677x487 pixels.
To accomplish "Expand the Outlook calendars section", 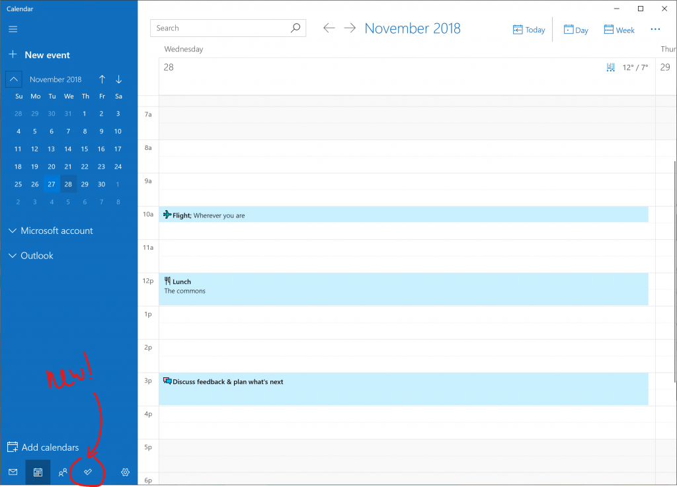I will pyautogui.click(x=30, y=256).
